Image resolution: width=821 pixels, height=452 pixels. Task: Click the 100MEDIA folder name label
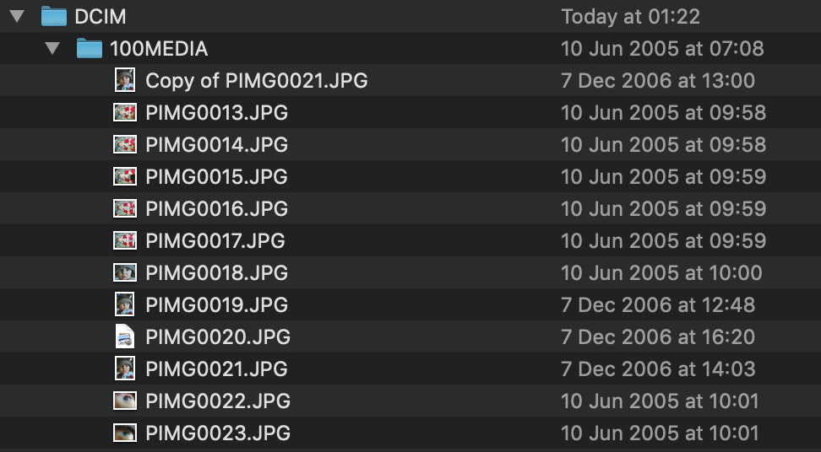click(x=159, y=49)
